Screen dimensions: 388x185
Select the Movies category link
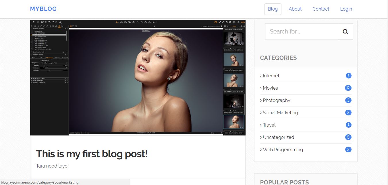point(270,88)
